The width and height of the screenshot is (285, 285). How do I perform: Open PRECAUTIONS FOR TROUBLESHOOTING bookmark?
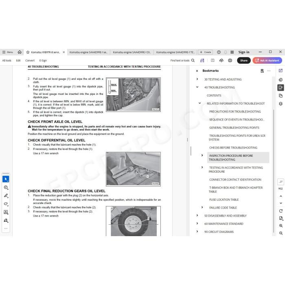(x=235, y=112)
